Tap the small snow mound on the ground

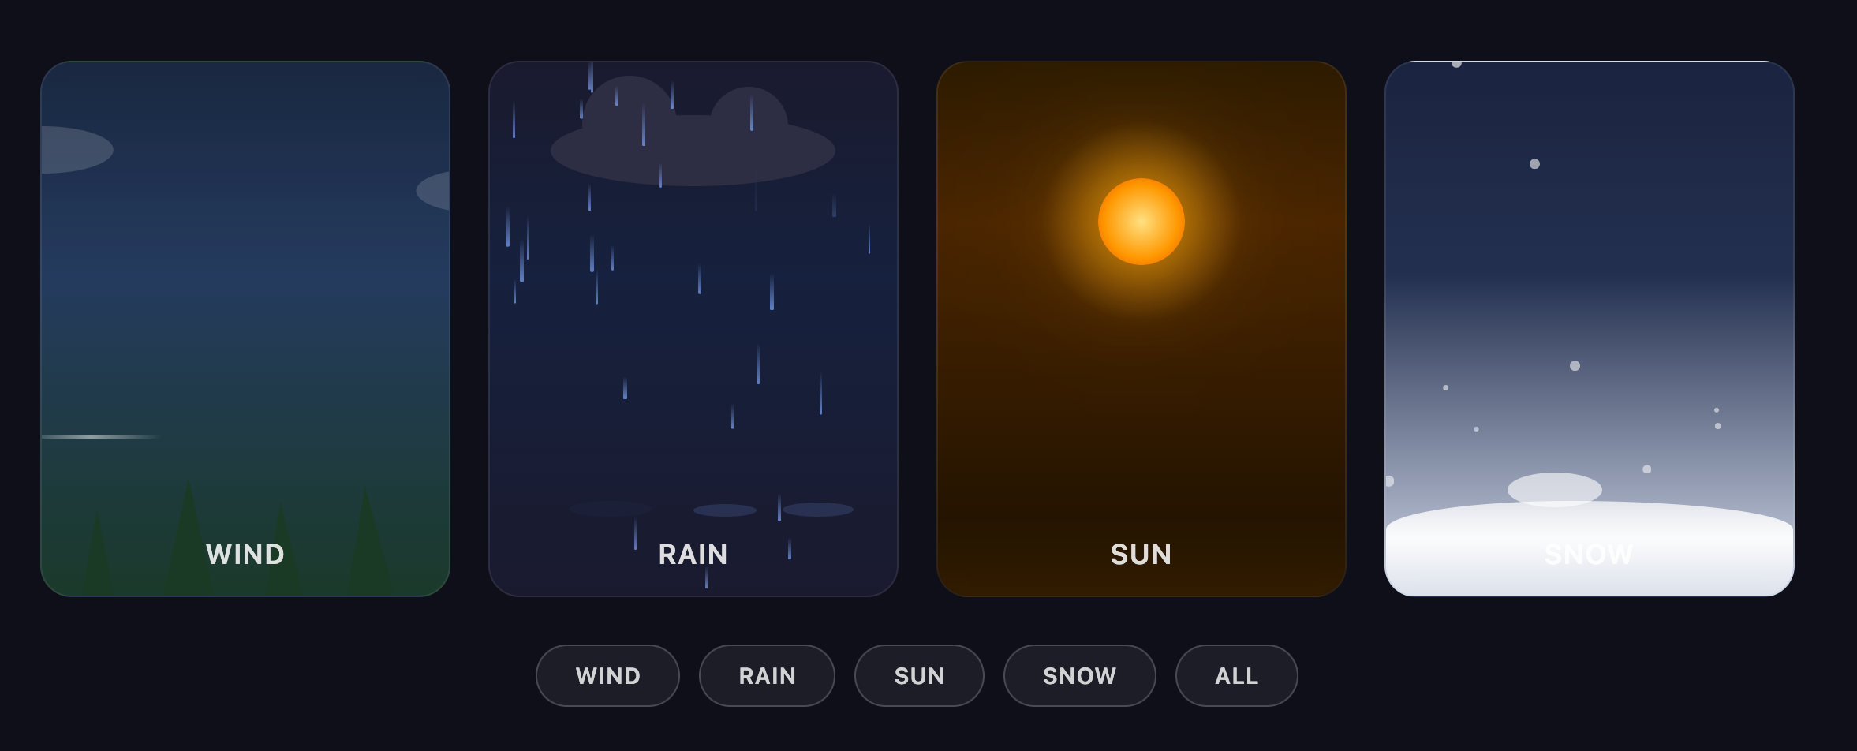(1554, 489)
